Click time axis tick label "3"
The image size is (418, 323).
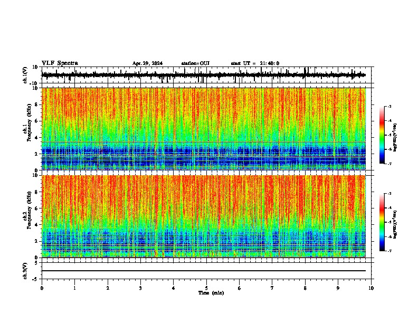tap(140, 288)
